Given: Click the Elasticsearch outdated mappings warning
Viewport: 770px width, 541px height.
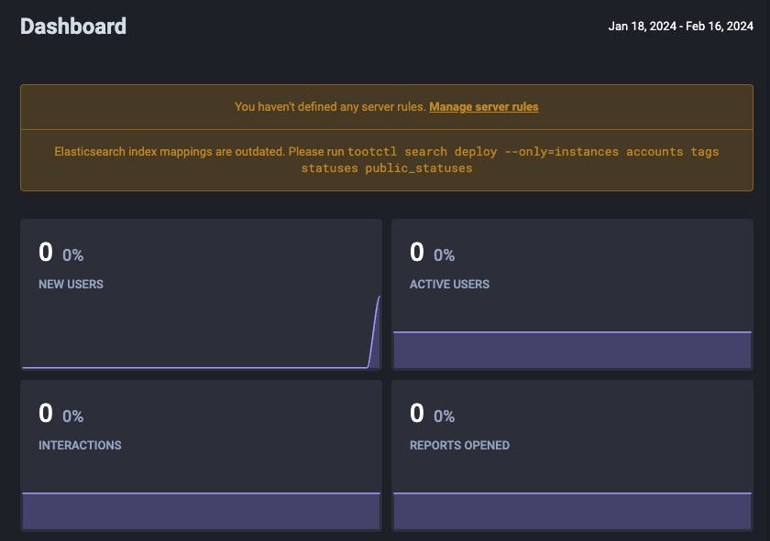Looking at the screenshot, I should pos(387,159).
